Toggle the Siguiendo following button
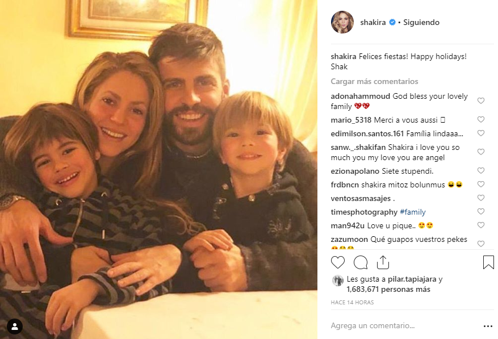Image resolution: width=498 pixels, height=339 pixels. click(x=421, y=23)
